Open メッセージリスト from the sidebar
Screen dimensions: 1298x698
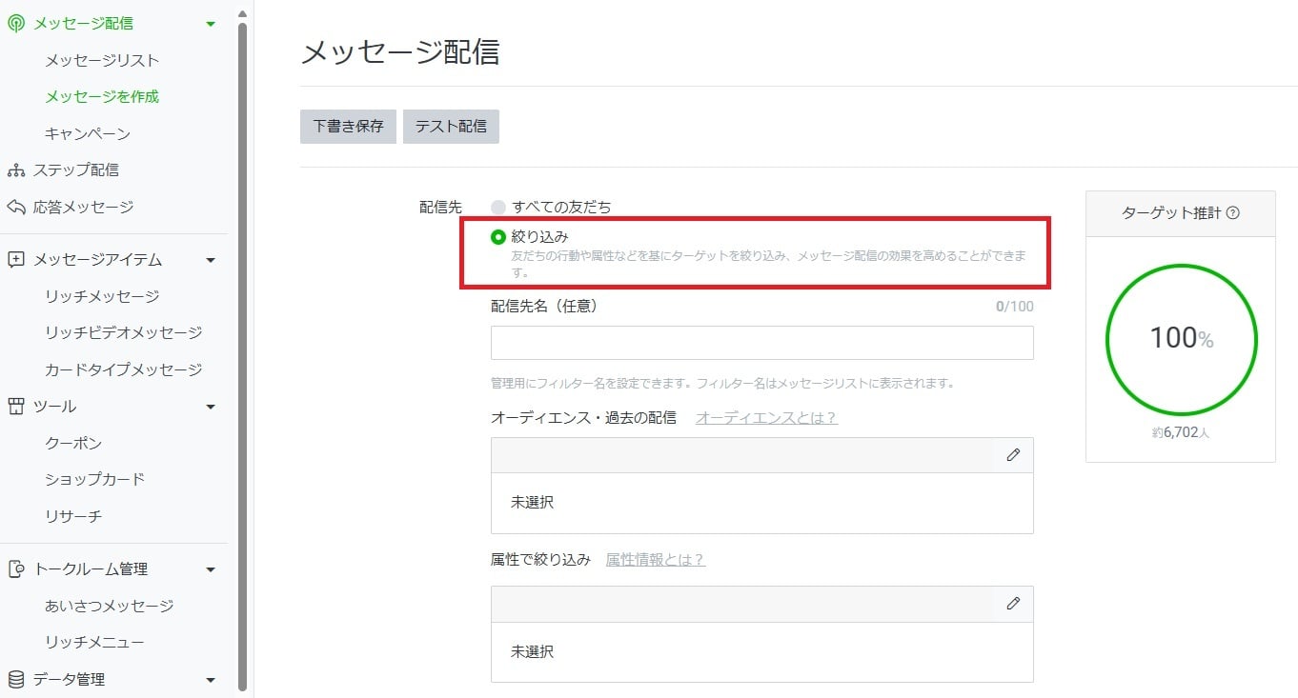tap(101, 59)
